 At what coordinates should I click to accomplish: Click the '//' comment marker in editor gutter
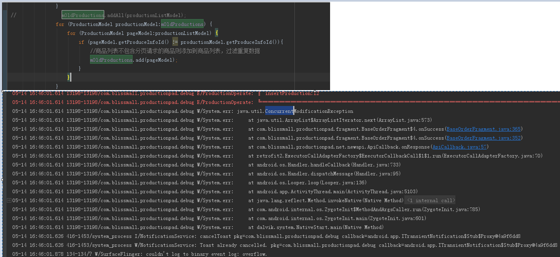coord(13,15)
